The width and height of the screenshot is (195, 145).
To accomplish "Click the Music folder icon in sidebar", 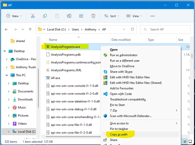I will (x=15, y=107).
